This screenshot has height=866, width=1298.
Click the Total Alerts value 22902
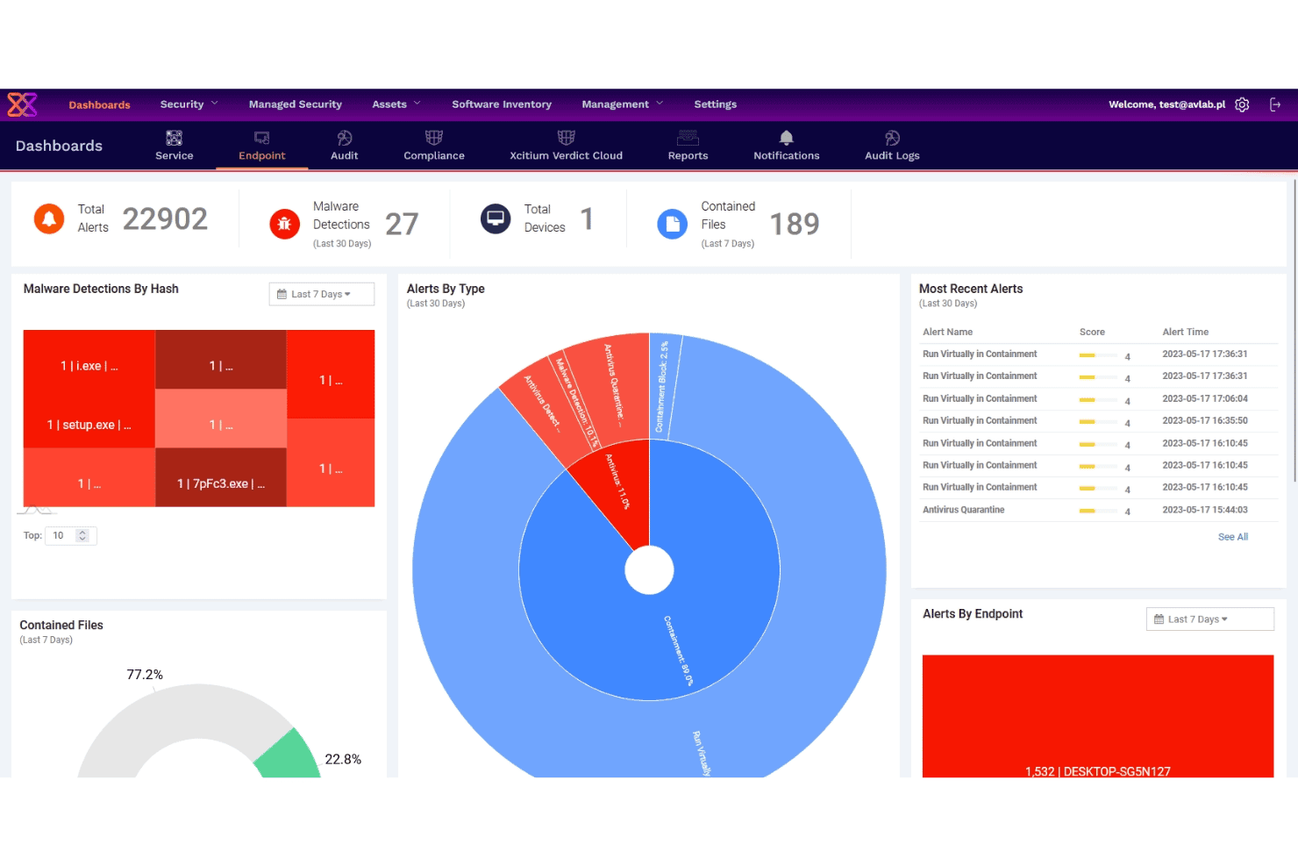click(165, 218)
